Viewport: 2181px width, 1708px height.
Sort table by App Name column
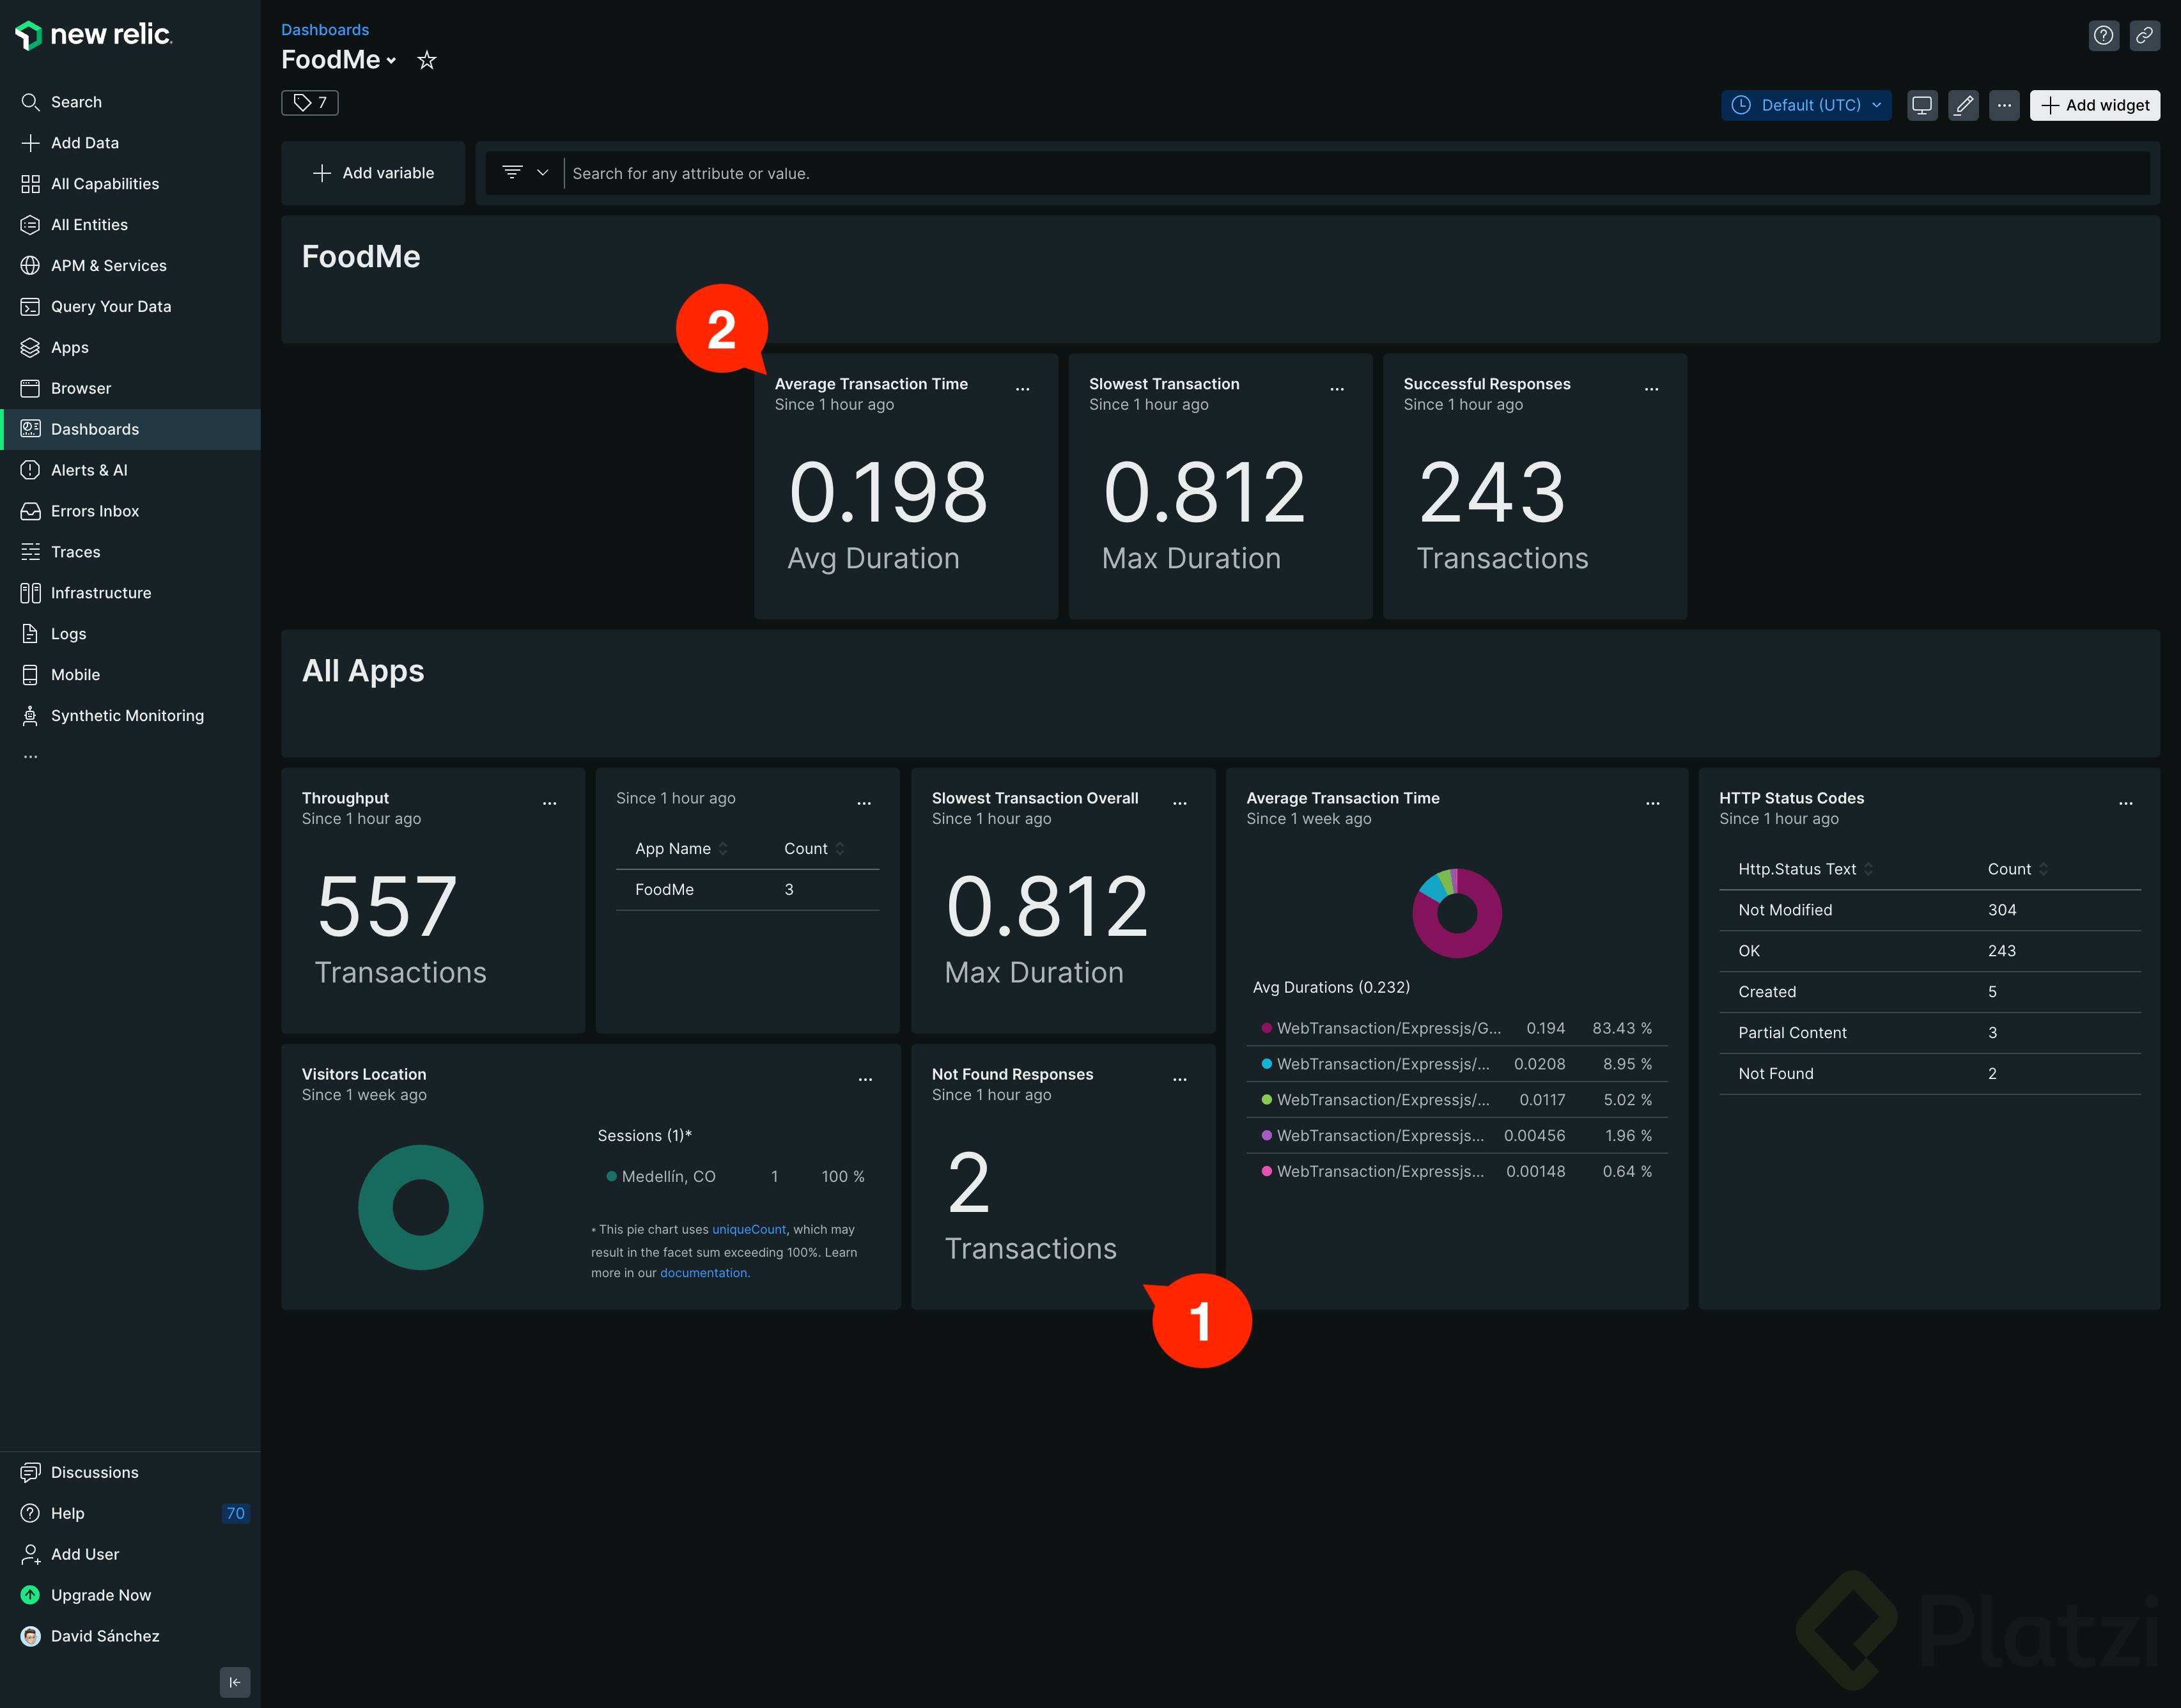(x=682, y=849)
